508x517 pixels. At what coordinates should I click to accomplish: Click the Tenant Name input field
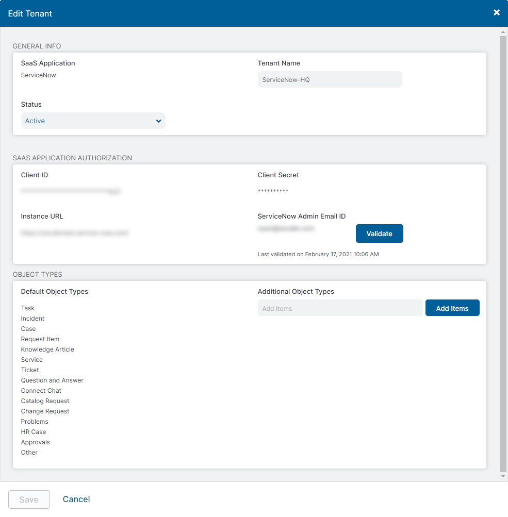(x=330, y=80)
